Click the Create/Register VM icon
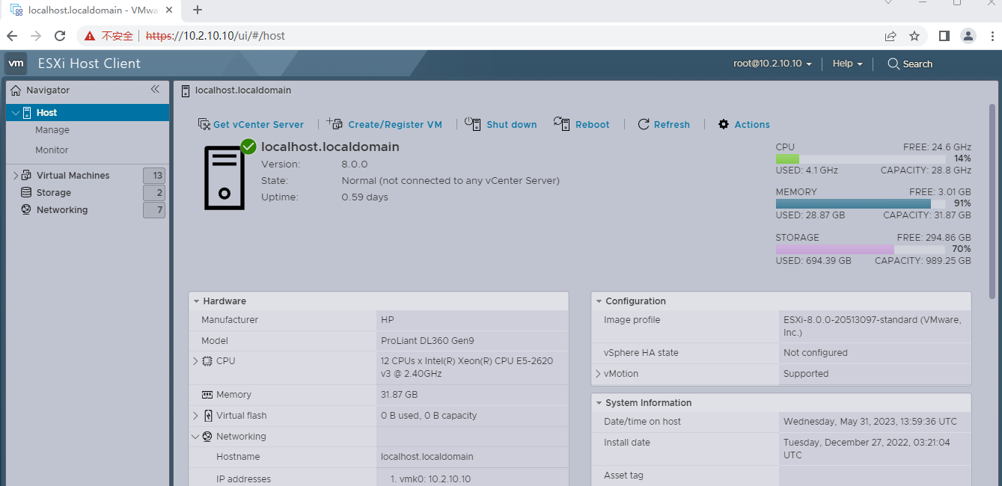This screenshot has height=486, width=1002. 335,124
